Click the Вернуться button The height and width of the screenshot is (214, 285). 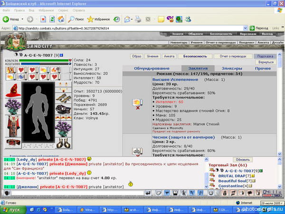click(x=266, y=62)
